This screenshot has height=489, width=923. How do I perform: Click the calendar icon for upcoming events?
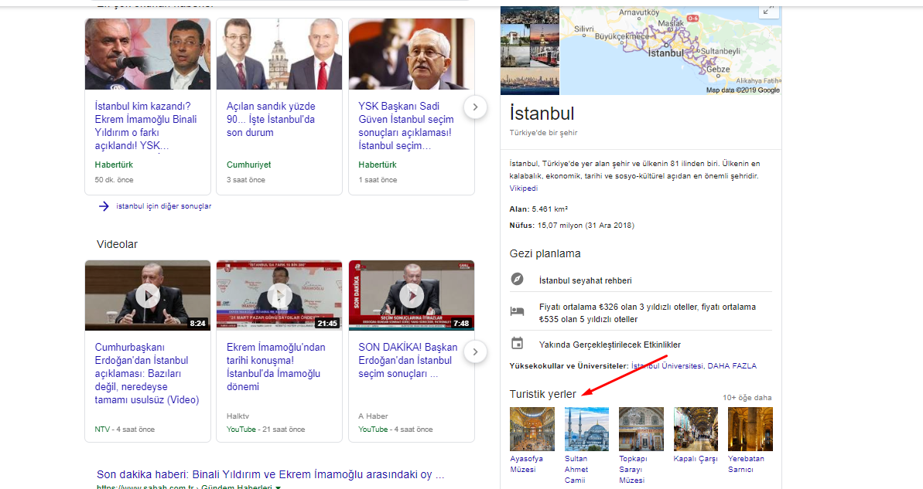tap(517, 343)
